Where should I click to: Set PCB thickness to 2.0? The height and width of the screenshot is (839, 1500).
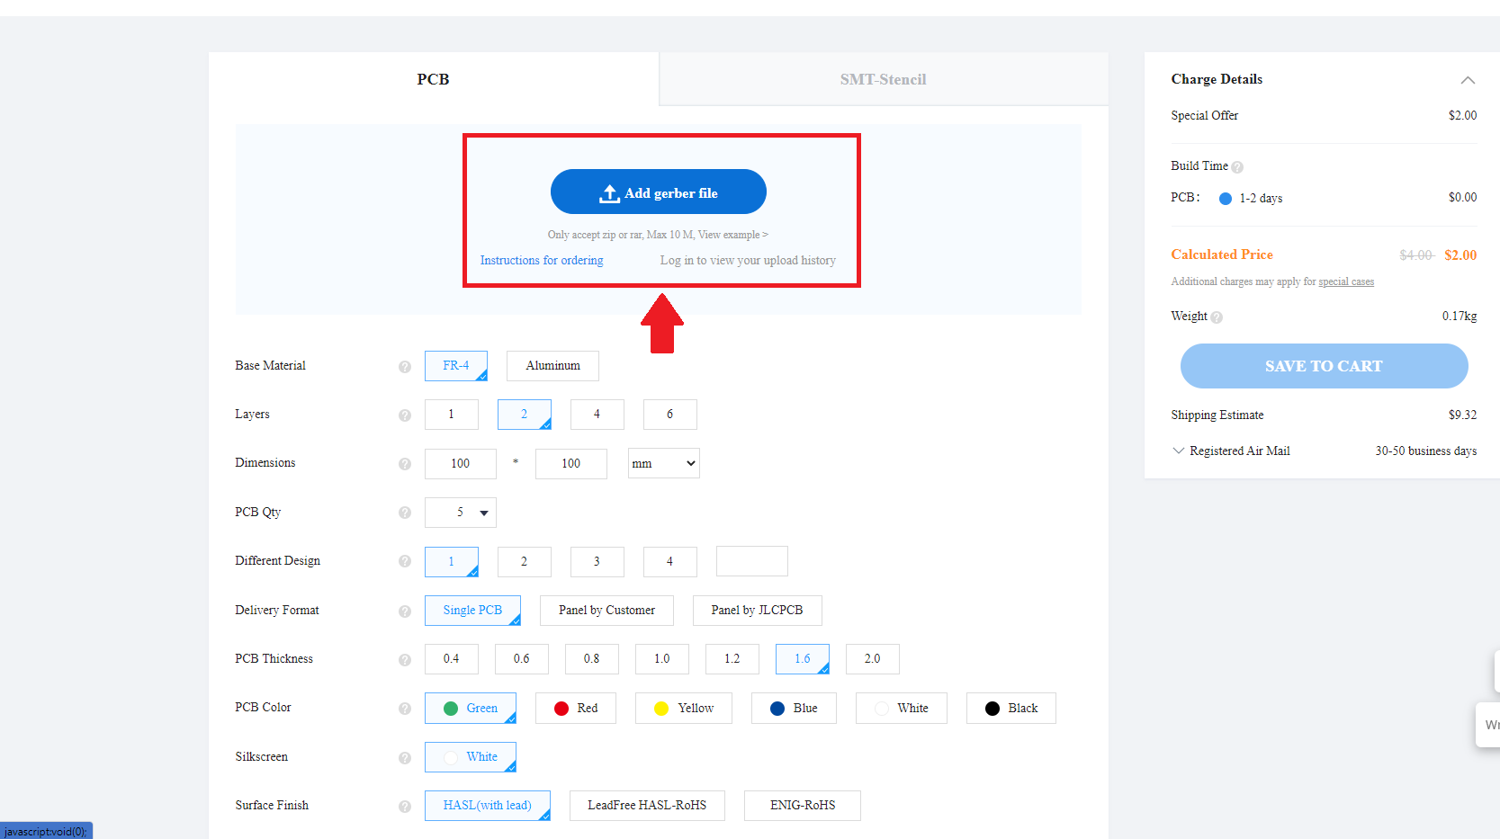click(873, 659)
